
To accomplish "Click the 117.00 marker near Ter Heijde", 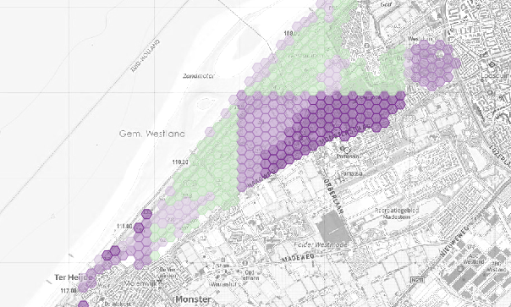I will pyautogui.click(x=69, y=290).
